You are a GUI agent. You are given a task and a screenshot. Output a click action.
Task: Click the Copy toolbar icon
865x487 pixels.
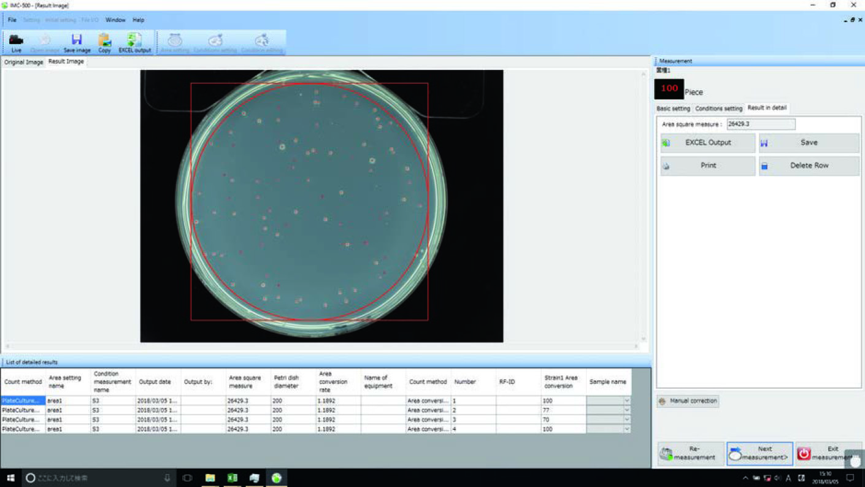(x=104, y=42)
